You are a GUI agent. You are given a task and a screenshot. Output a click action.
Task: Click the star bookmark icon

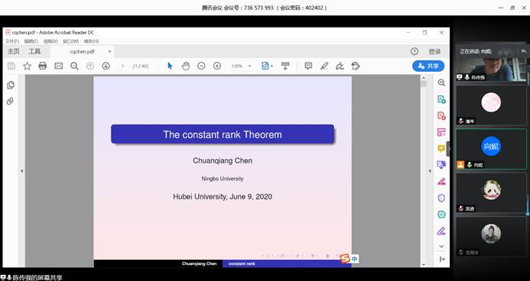(27, 66)
